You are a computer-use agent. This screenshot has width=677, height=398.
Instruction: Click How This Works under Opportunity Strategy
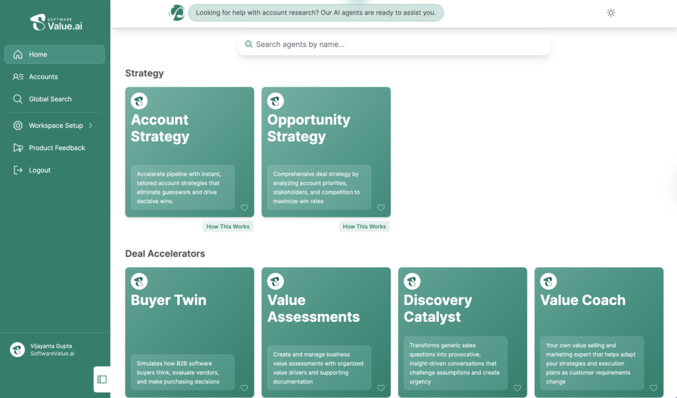(x=364, y=227)
